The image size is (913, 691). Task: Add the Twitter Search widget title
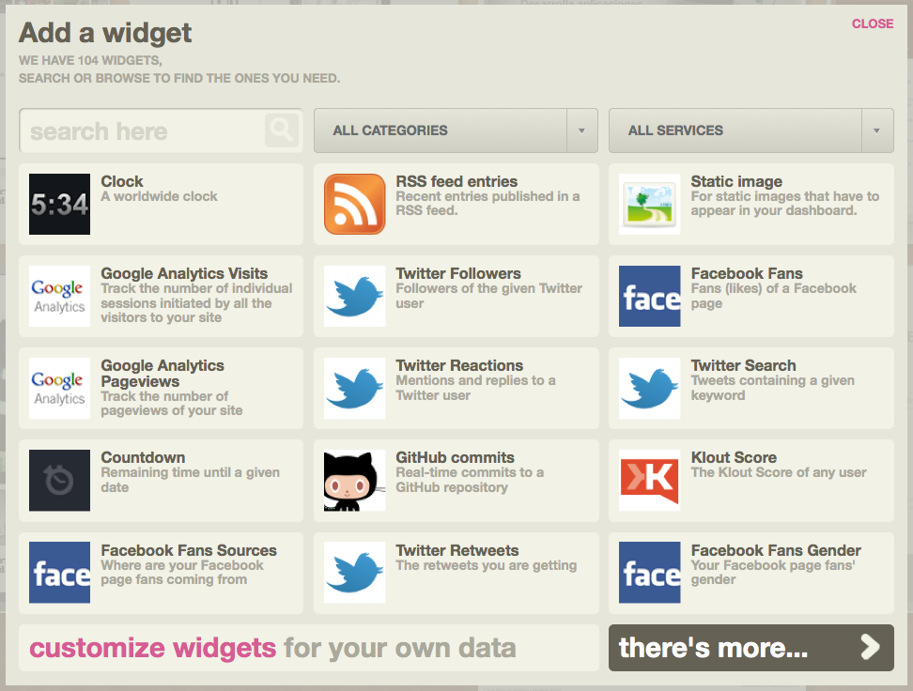pos(743,365)
